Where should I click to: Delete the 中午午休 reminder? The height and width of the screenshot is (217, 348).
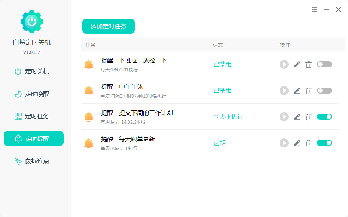click(x=309, y=91)
